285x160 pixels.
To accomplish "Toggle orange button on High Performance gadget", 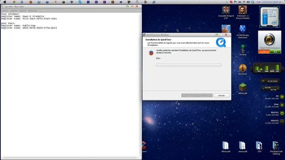I will (264, 52).
